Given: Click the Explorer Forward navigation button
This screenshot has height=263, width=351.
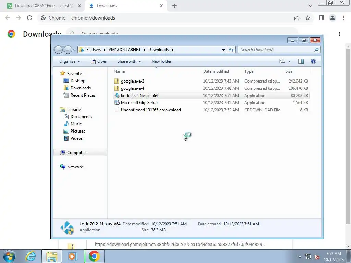Looking at the screenshot, I should tap(68, 50).
